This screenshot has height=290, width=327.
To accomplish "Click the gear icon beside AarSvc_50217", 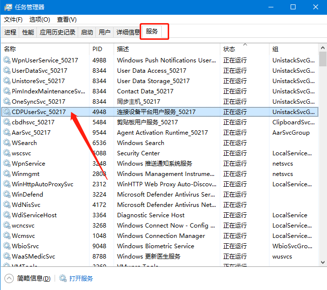I will (7, 132).
